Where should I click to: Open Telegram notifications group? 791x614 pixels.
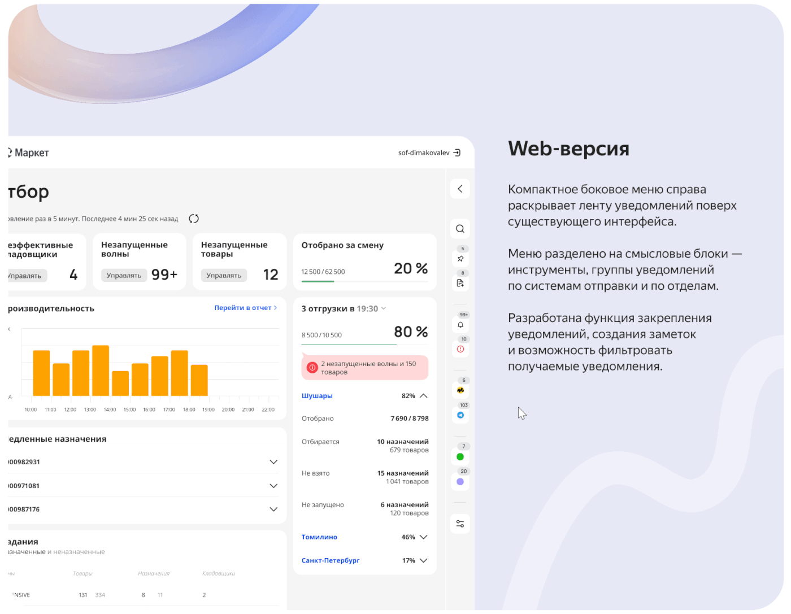(x=460, y=415)
